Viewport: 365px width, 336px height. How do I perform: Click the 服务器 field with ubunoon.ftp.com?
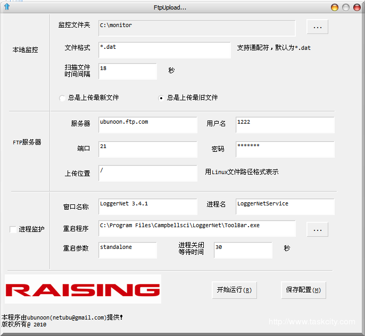(147, 125)
